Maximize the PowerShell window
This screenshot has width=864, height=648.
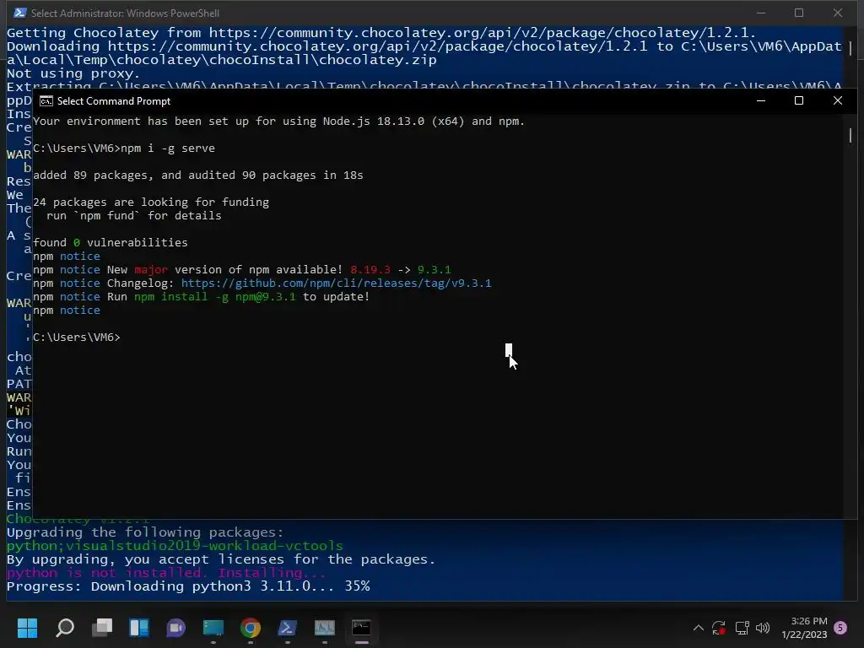pyautogui.click(x=799, y=13)
